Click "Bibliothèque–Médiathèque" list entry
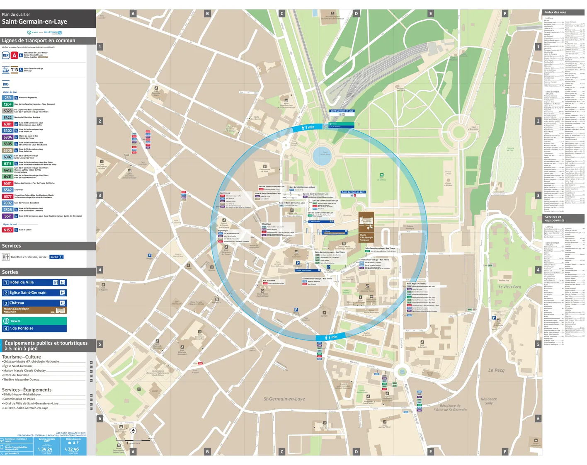The image size is (587, 465). point(22,395)
